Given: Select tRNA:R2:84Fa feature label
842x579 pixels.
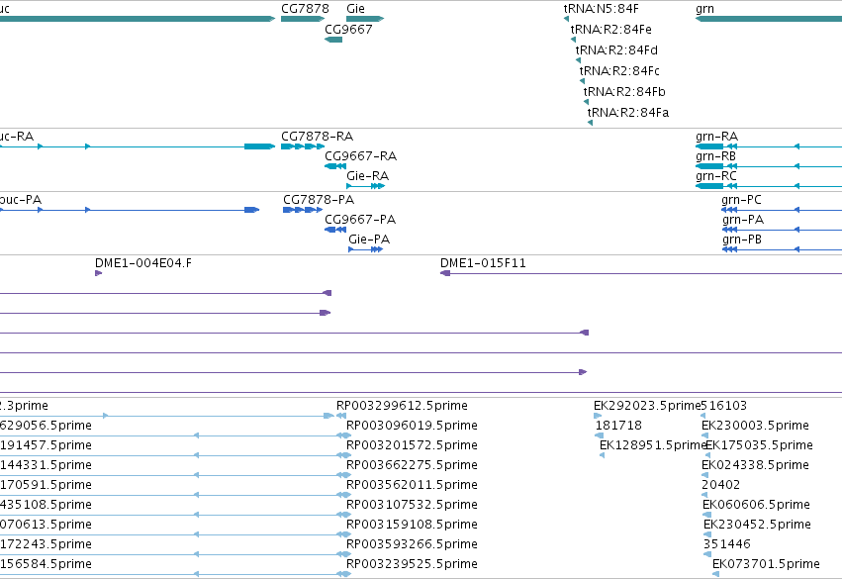Looking at the screenshot, I should [627, 113].
